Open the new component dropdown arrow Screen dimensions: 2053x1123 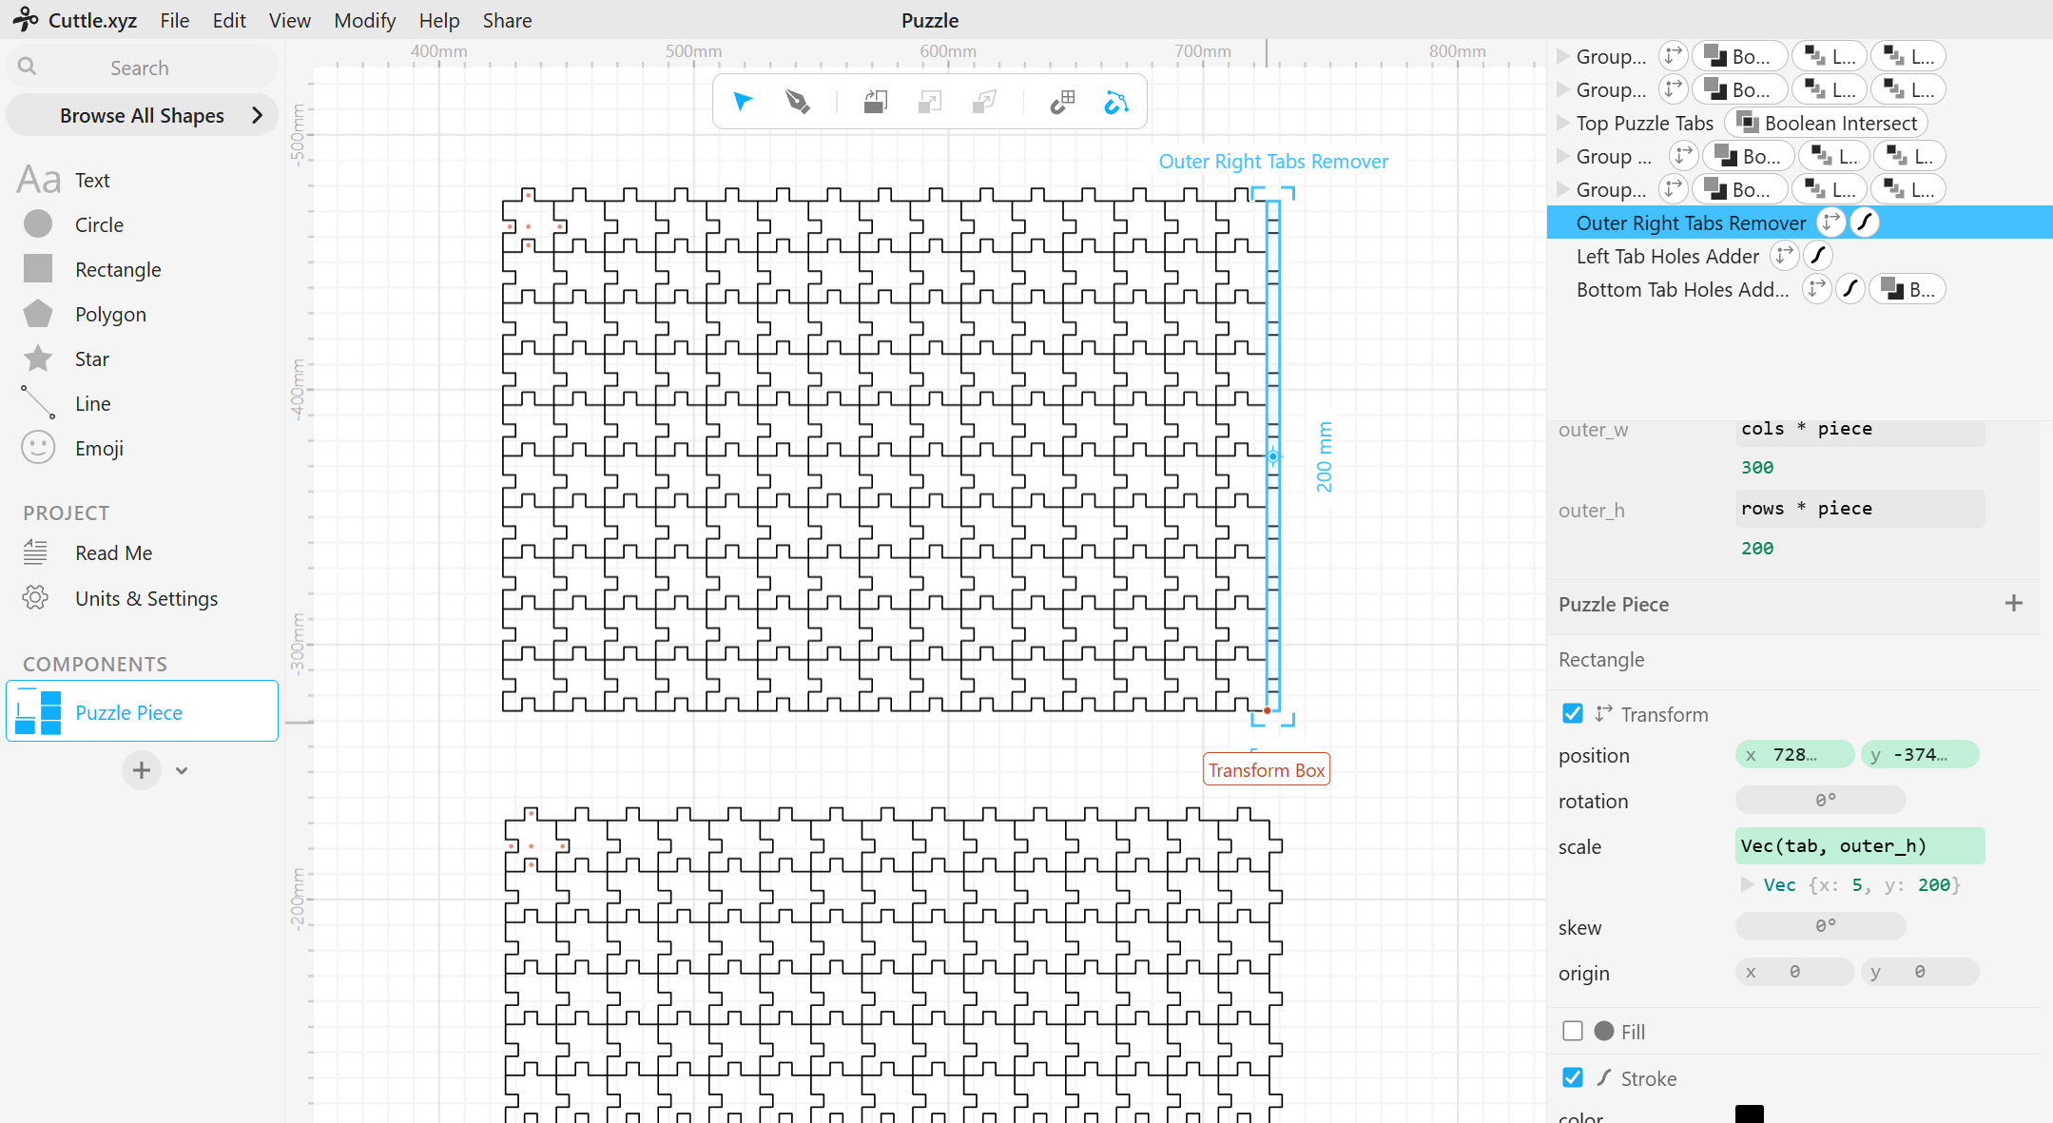click(x=182, y=770)
